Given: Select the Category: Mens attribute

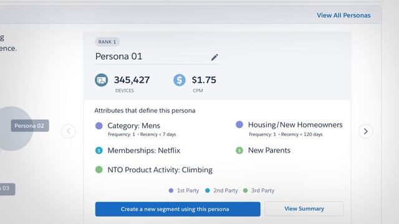Looking at the screenshot, I should coord(133,126).
